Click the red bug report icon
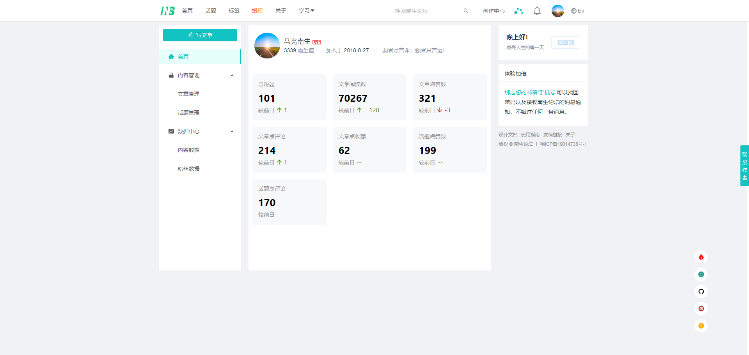The height and width of the screenshot is (355, 749). tap(701, 257)
